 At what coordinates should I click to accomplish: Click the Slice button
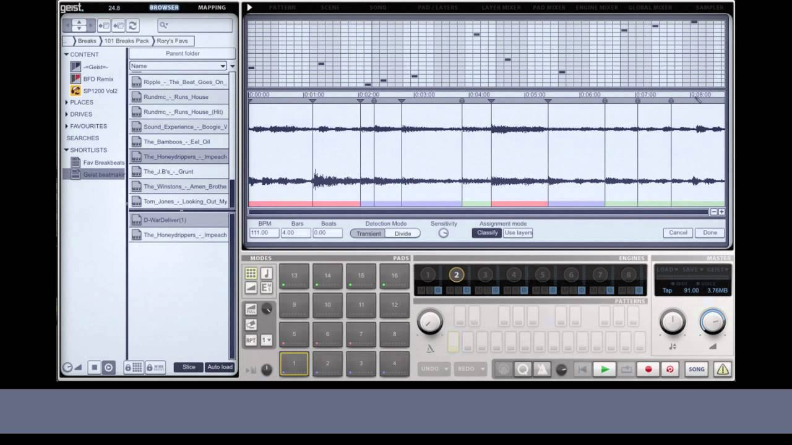click(189, 367)
